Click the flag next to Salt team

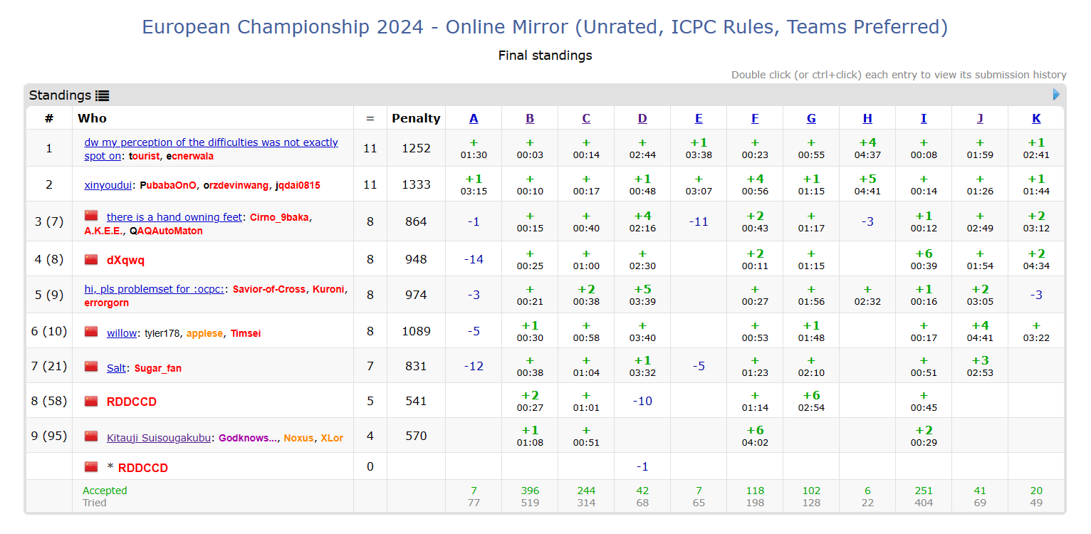(90, 367)
